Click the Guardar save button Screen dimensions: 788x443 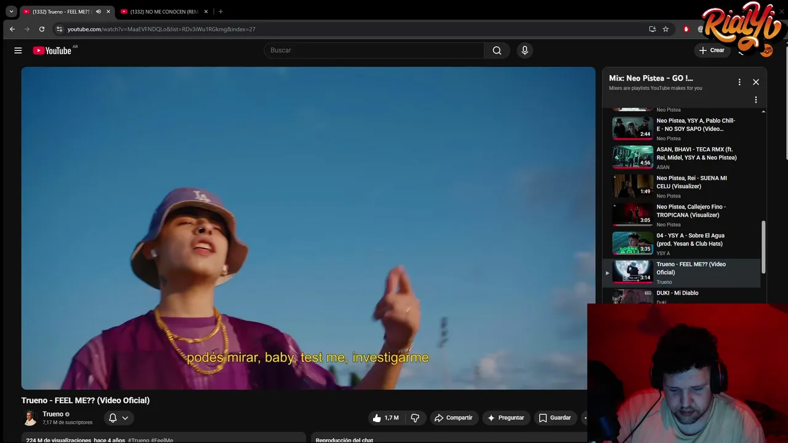coord(555,418)
